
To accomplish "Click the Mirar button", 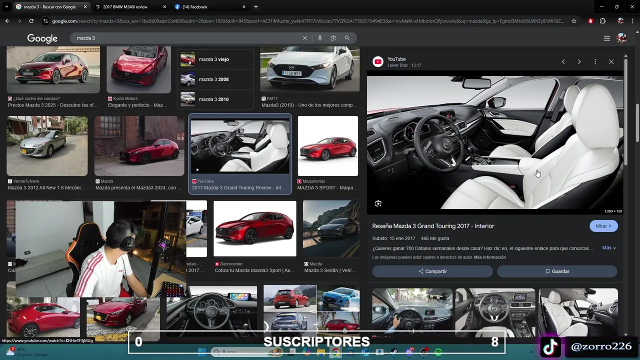I will pyautogui.click(x=603, y=226).
